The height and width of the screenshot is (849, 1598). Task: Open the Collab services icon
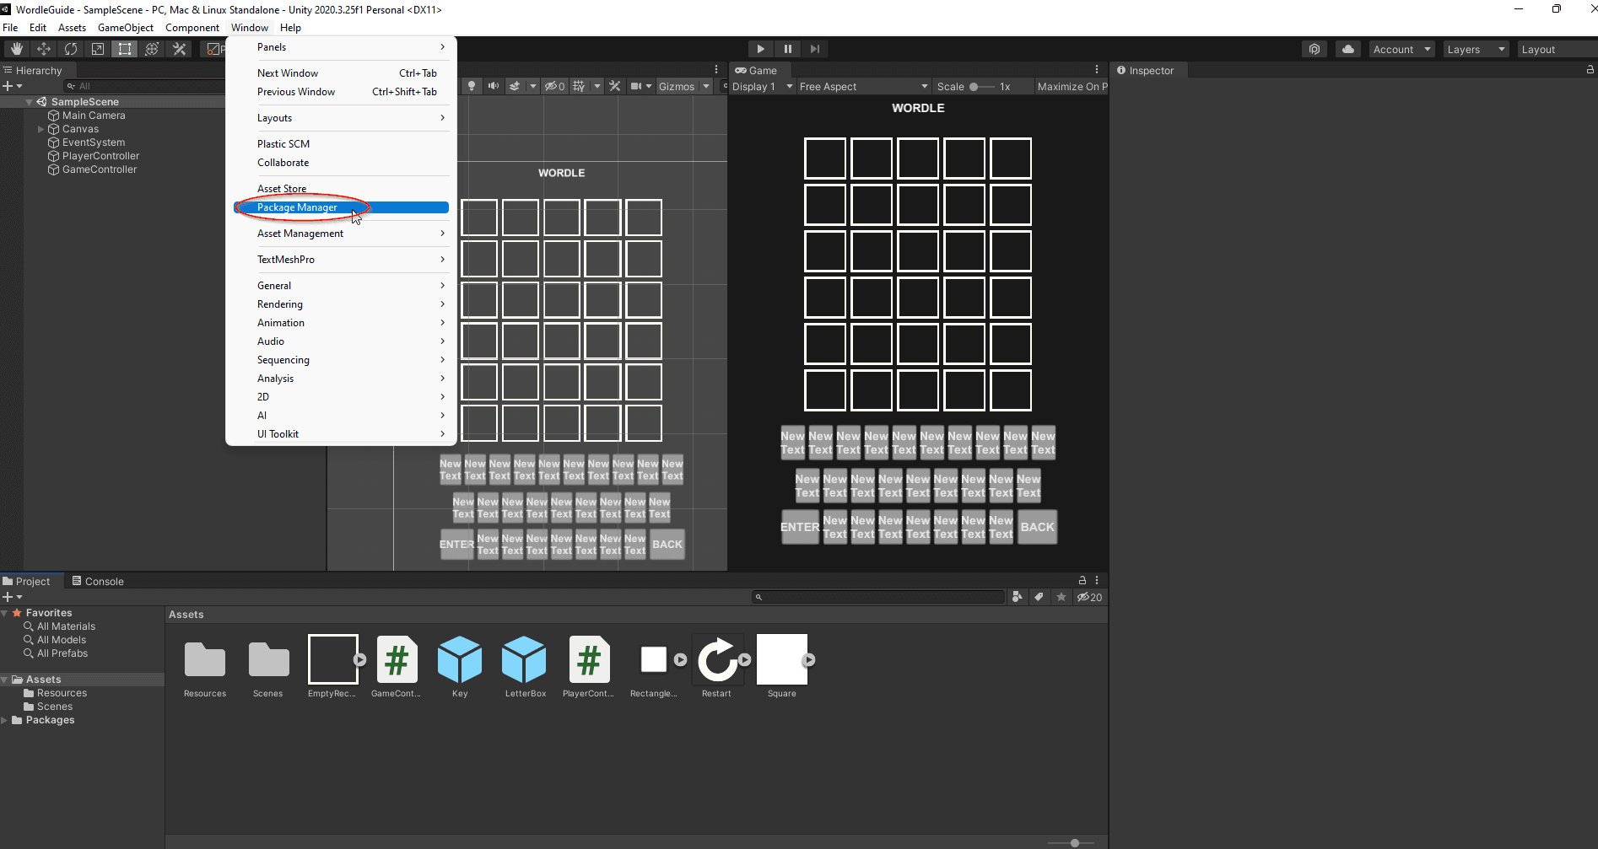coord(1314,49)
